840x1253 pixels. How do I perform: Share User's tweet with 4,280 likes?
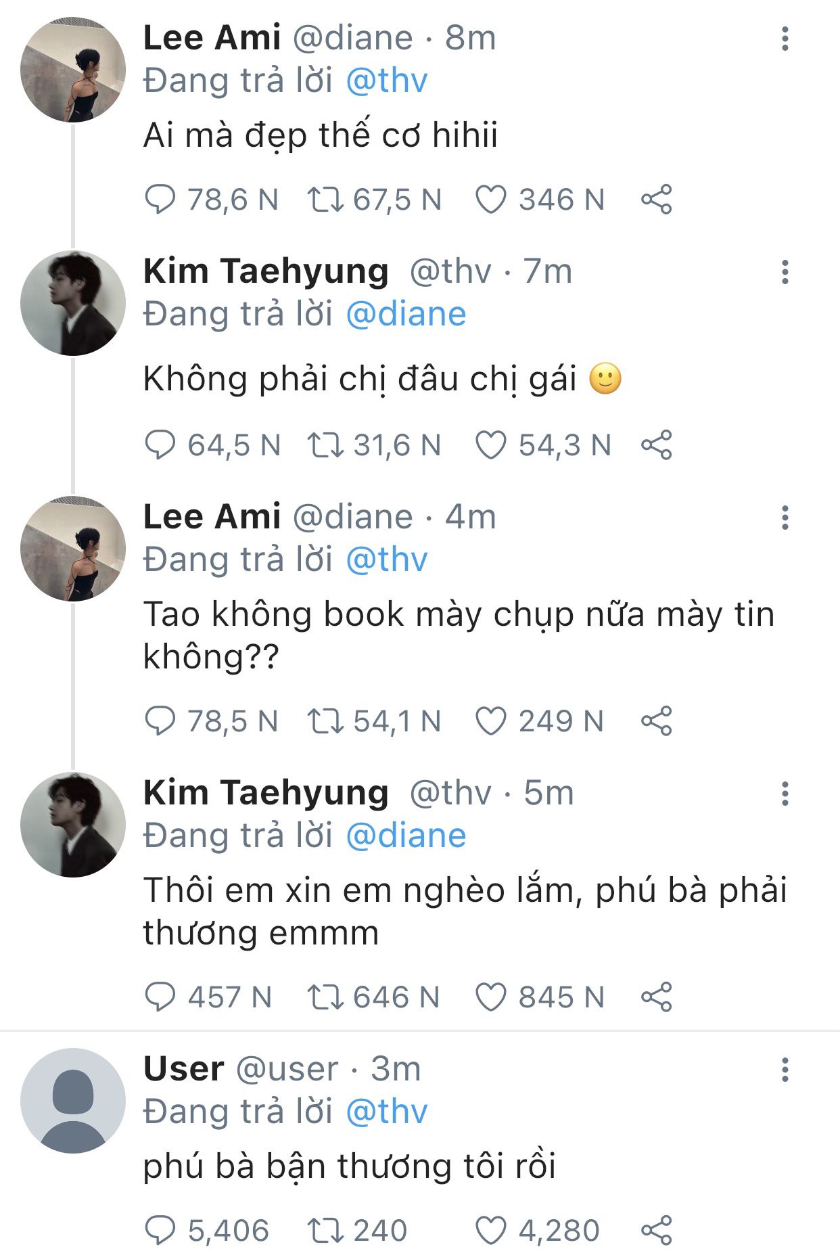click(656, 1230)
